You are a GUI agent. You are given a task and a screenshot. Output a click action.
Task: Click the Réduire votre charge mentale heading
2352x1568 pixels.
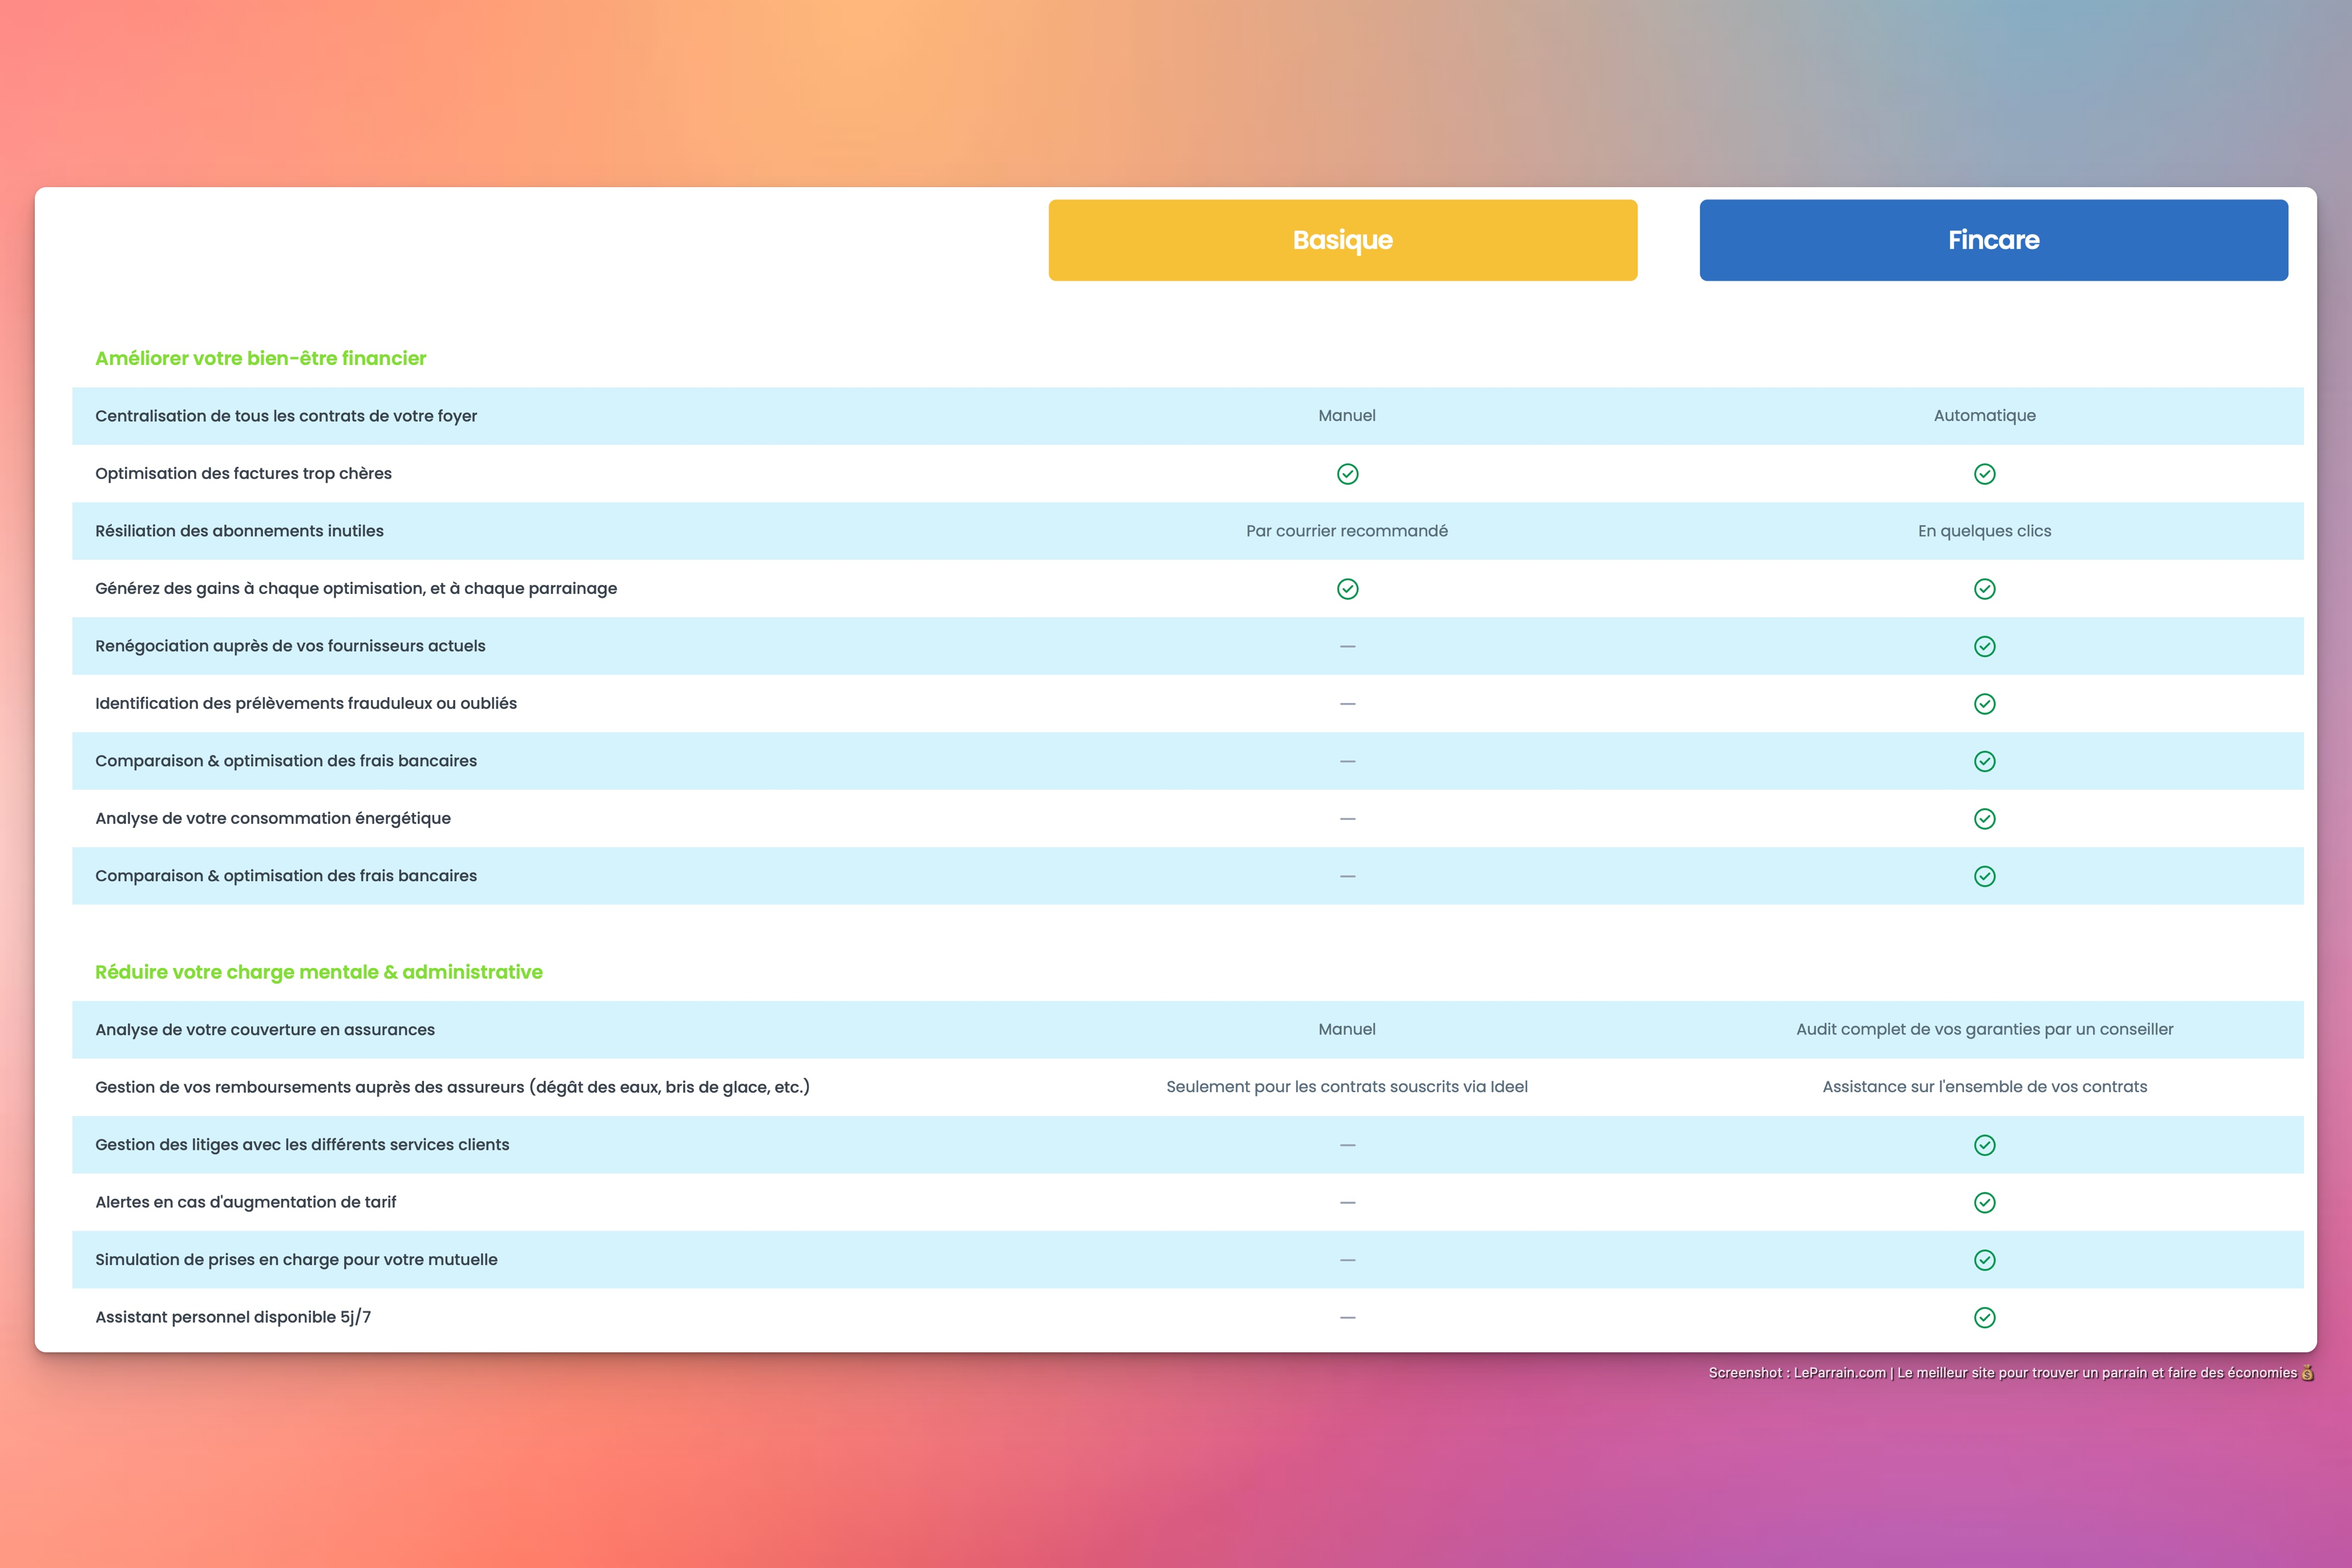click(318, 972)
